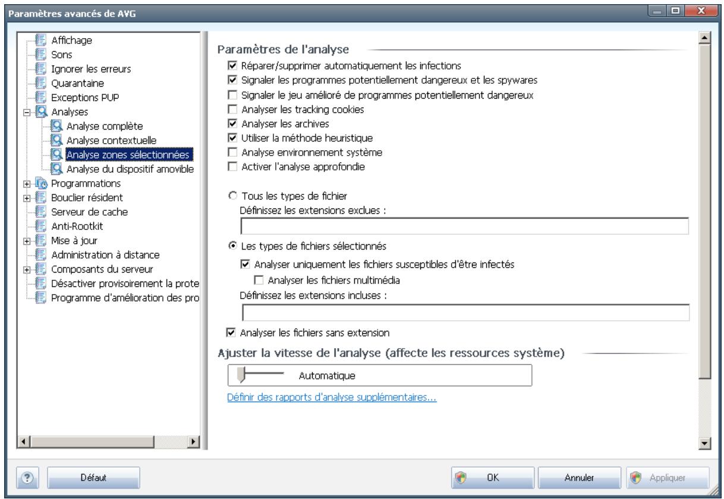Open Analyse contextuelle settings
This screenshot has height=499, width=724.
click(111, 141)
